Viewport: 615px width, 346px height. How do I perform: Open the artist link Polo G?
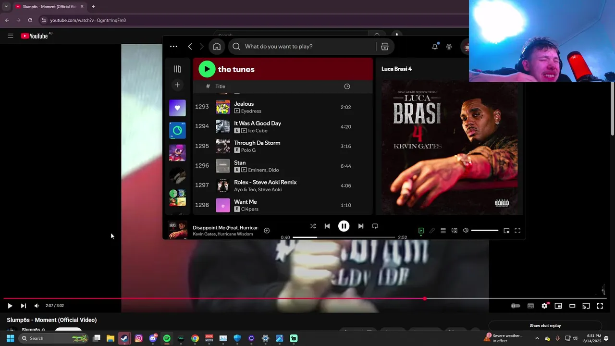click(x=248, y=150)
